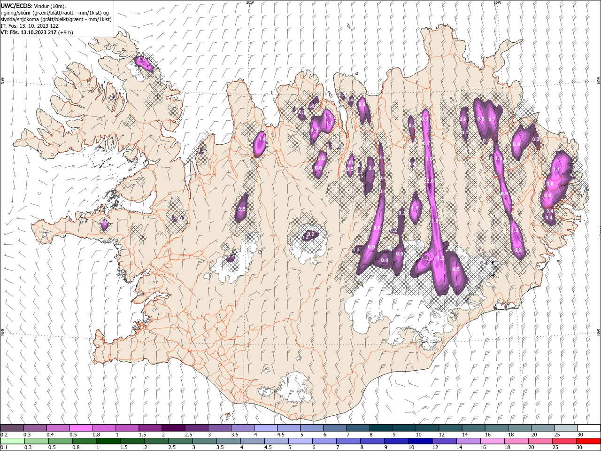Click the '15W' longitude label

[x=497, y=2]
